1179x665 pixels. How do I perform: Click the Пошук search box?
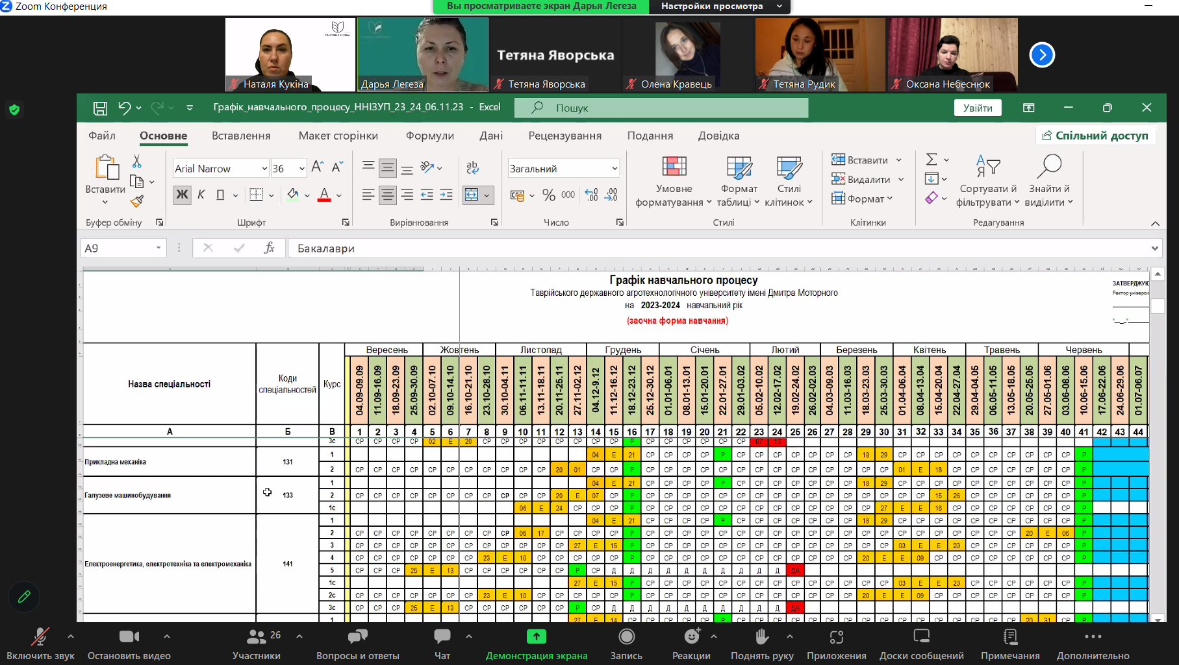coord(661,108)
